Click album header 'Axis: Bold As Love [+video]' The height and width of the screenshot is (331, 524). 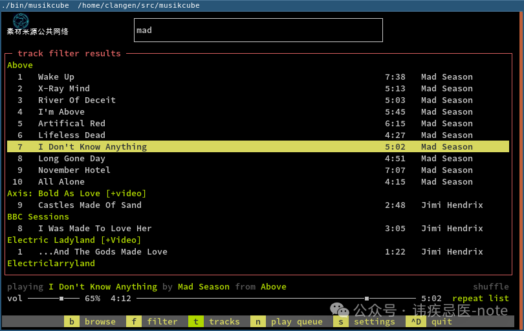point(76,194)
